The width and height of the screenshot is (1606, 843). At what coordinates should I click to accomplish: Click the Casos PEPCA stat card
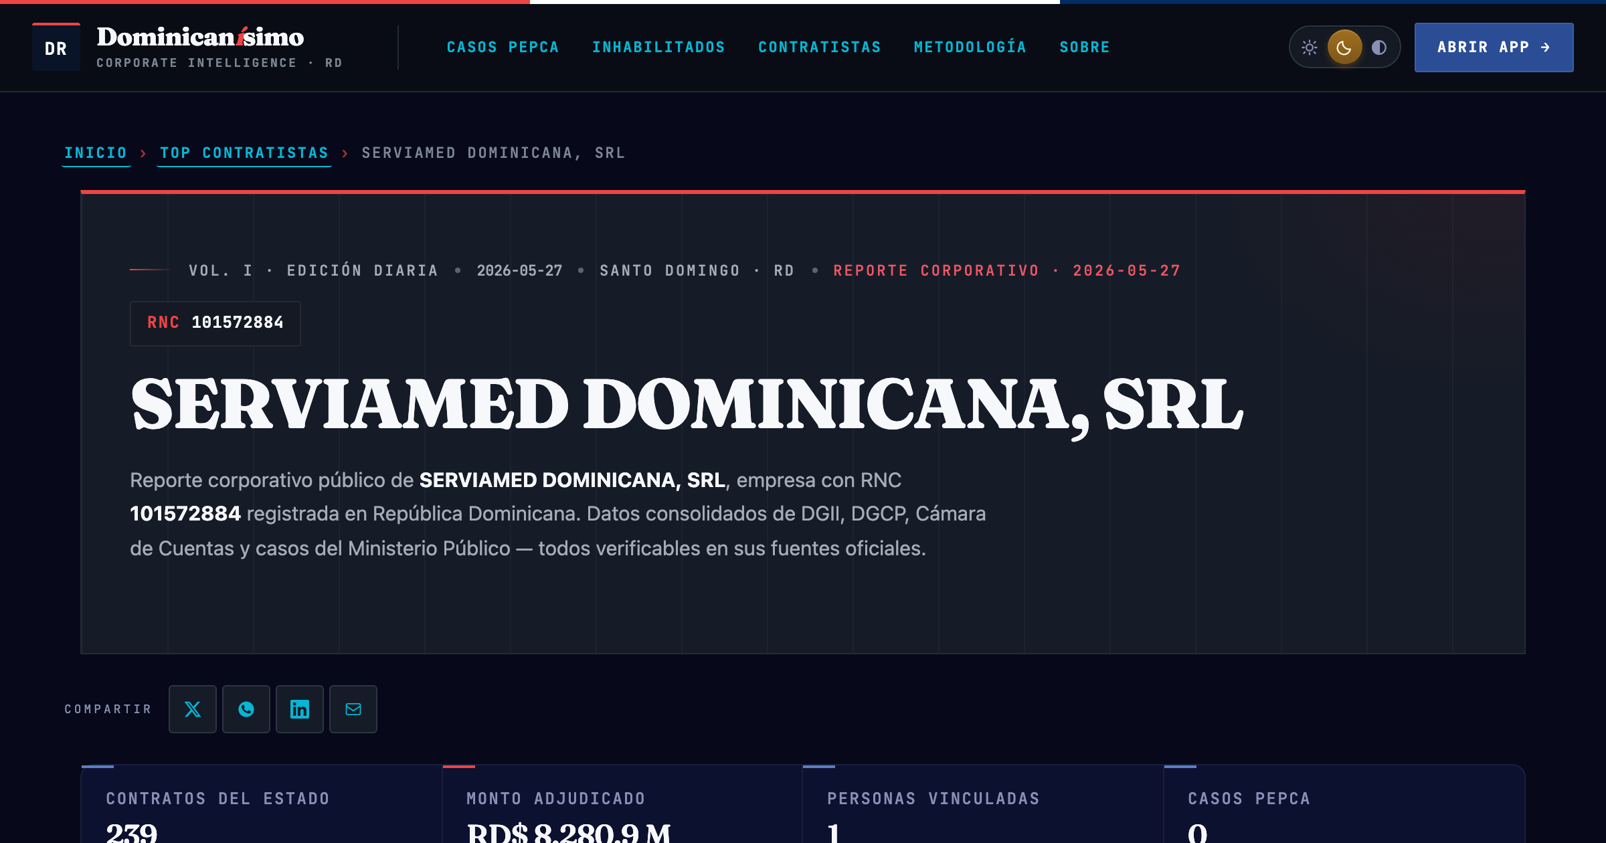click(1344, 805)
